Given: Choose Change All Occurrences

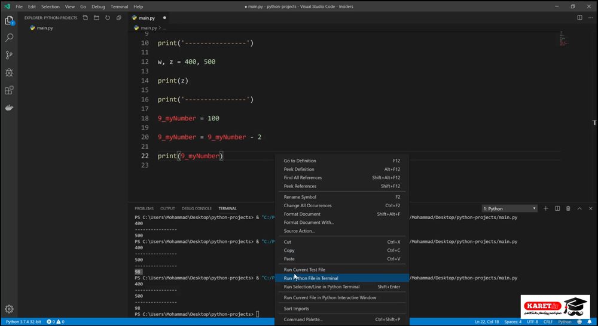Looking at the screenshot, I should tap(341, 205).
